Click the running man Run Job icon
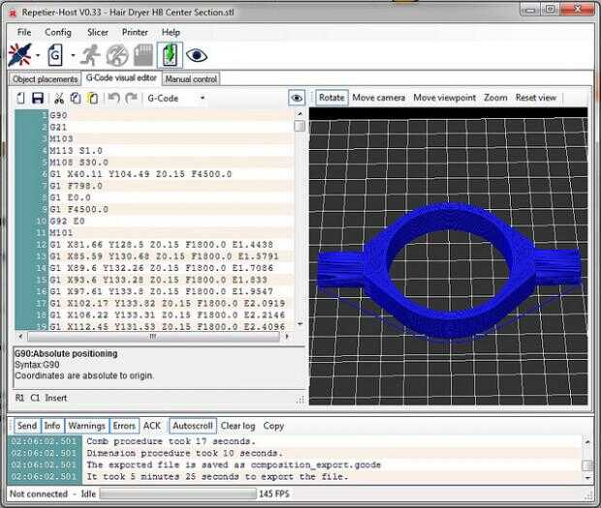Viewport: 601px width, 508px height. 91,55
